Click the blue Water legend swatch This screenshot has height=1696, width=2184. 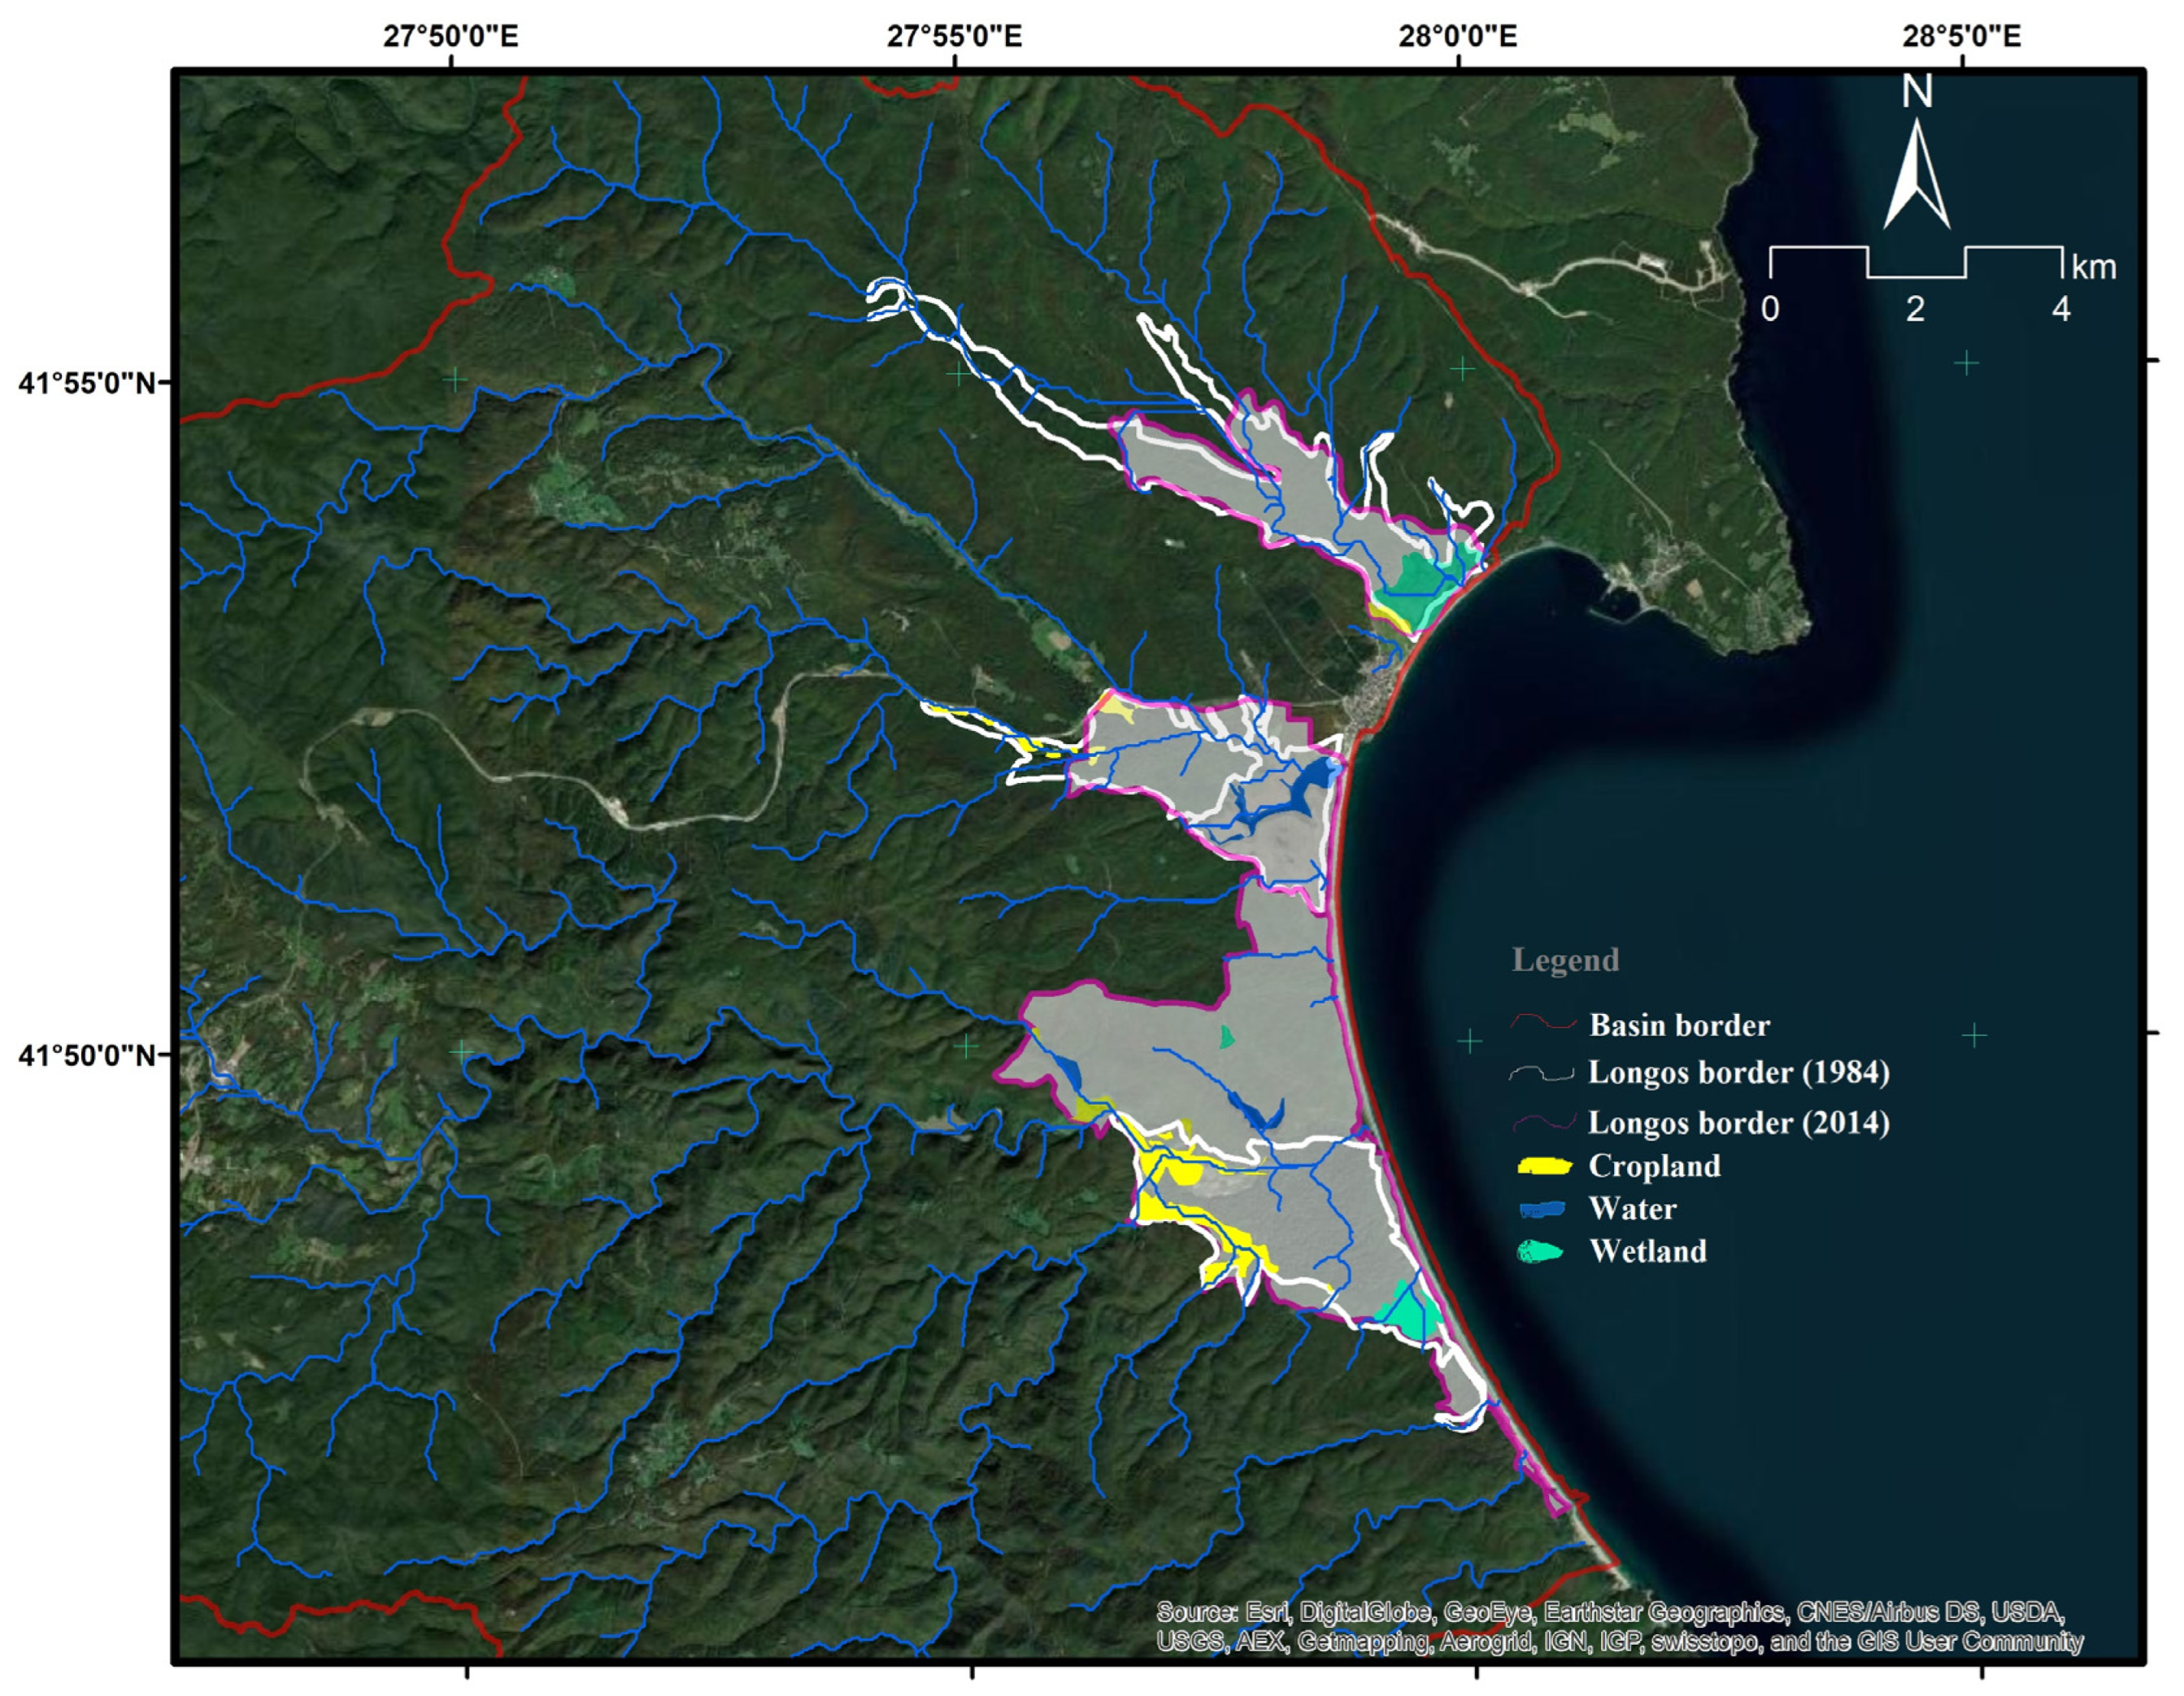1542,1209
